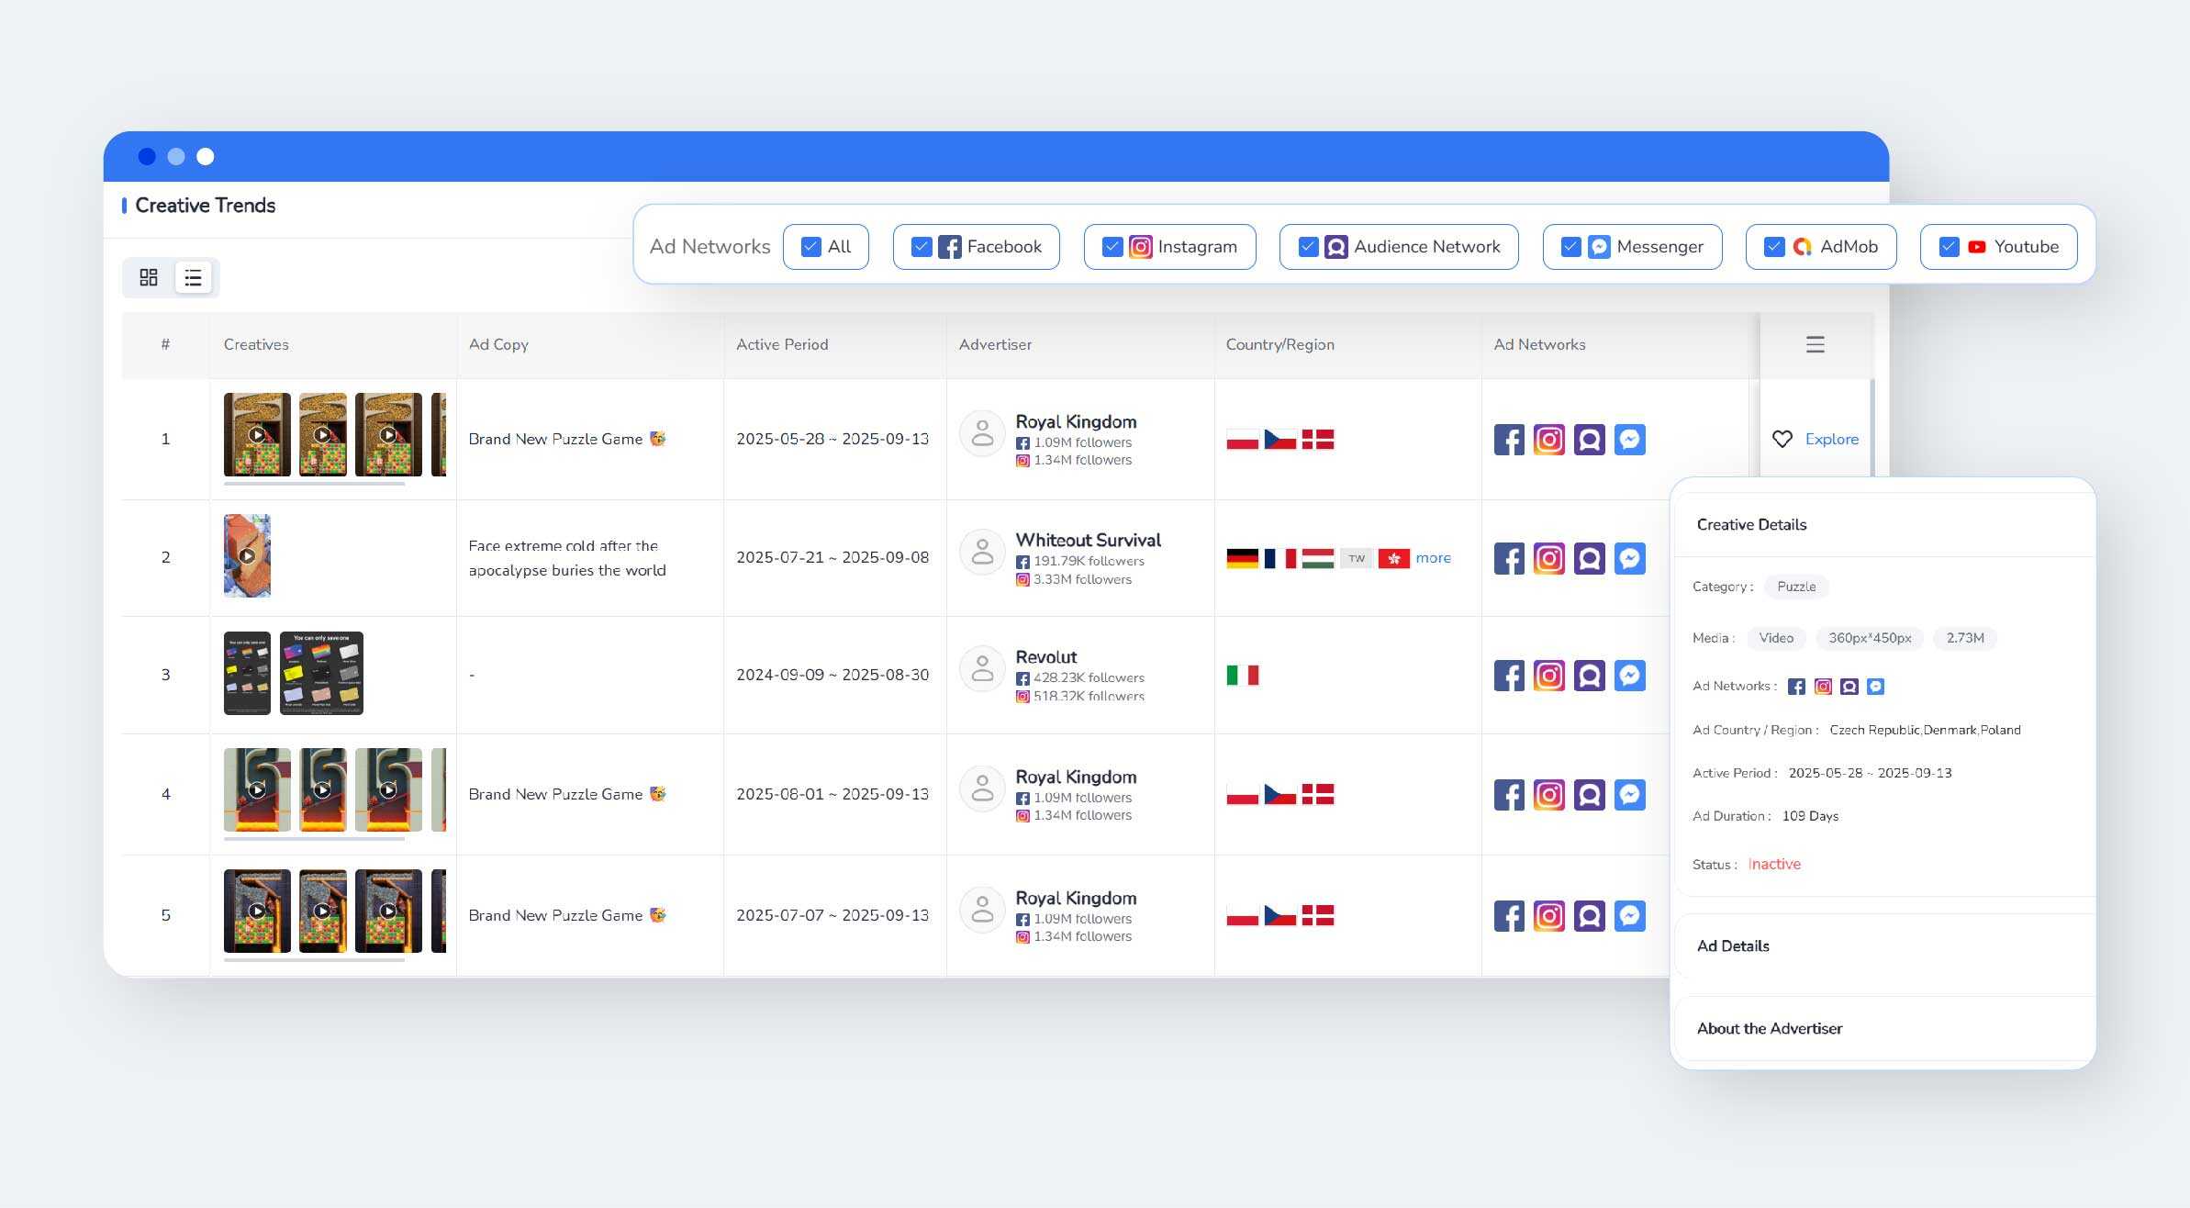This screenshot has width=2190, height=1208.
Task: Toggle the AdMob network checkbox
Action: coord(1773,247)
